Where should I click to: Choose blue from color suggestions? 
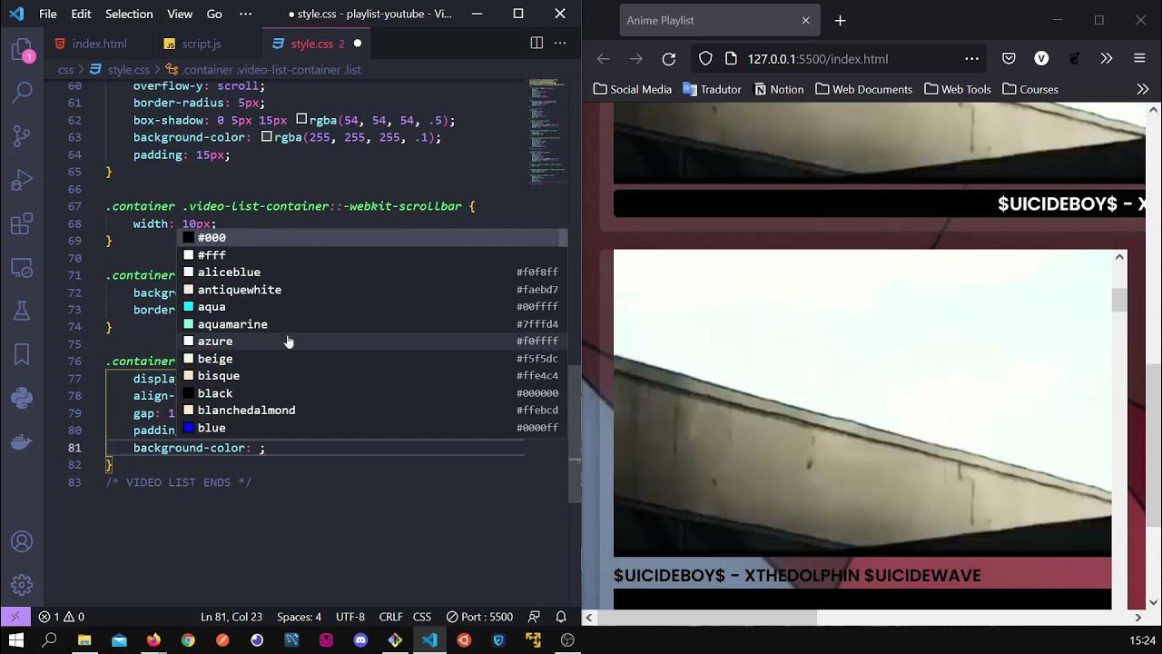(371, 428)
